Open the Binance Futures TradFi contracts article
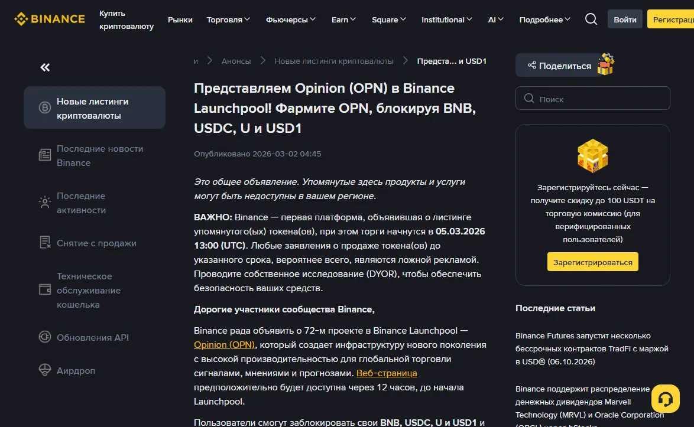694x427 pixels. pos(592,348)
